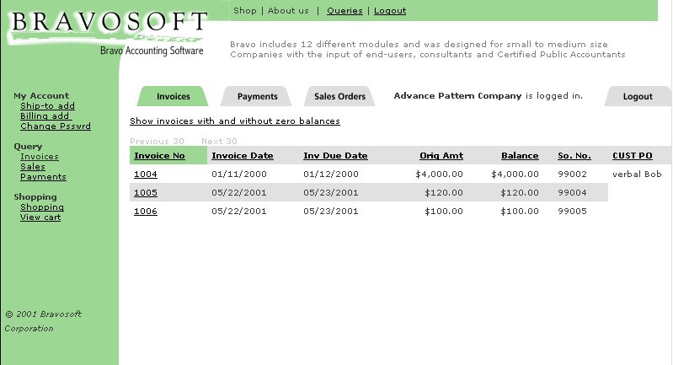Click the Logout tab on the right
The height and width of the screenshot is (365, 673).
(x=638, y=96)
